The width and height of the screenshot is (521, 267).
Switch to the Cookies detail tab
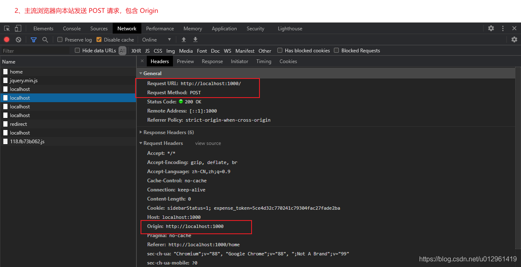tap(288, 61)
